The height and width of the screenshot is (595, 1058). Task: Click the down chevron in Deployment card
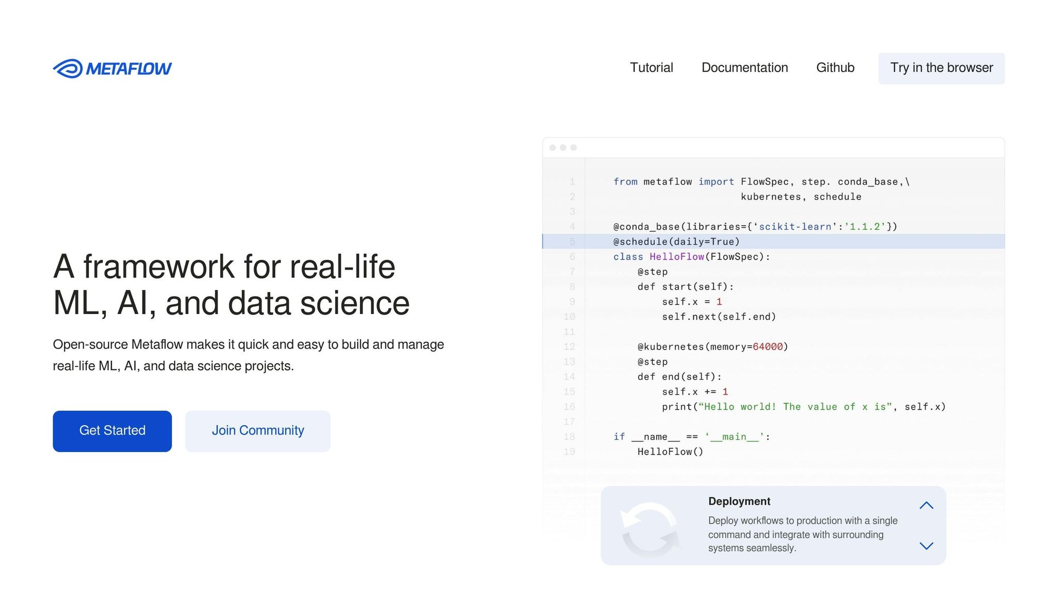click(x=926, y=546)
